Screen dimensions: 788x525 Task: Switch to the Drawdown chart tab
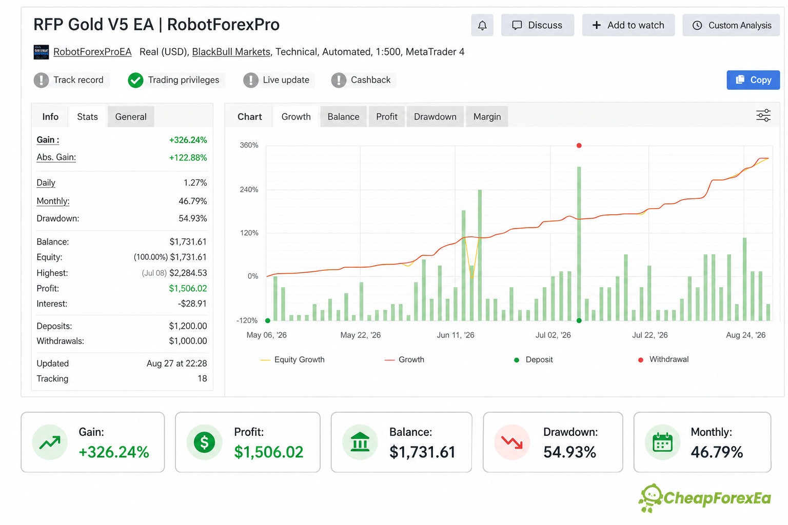pyautogui.click(x=435, y=117)
